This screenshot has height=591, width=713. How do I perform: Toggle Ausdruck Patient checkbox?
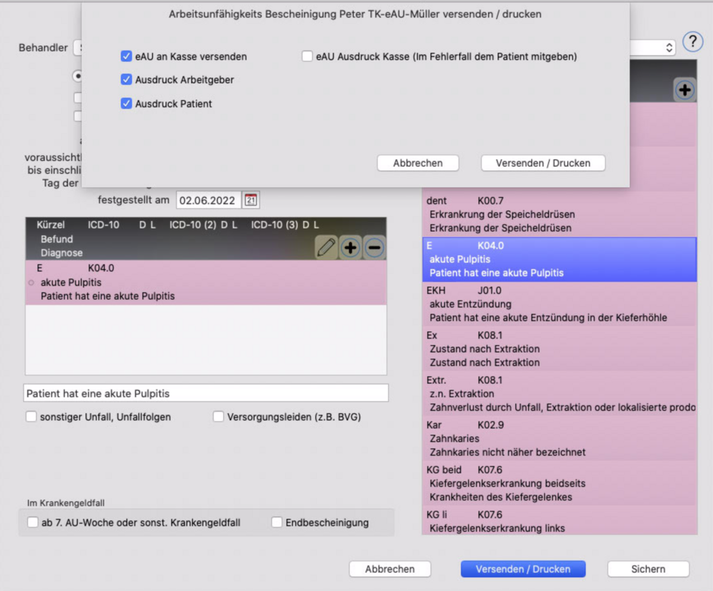coord(126,103)
